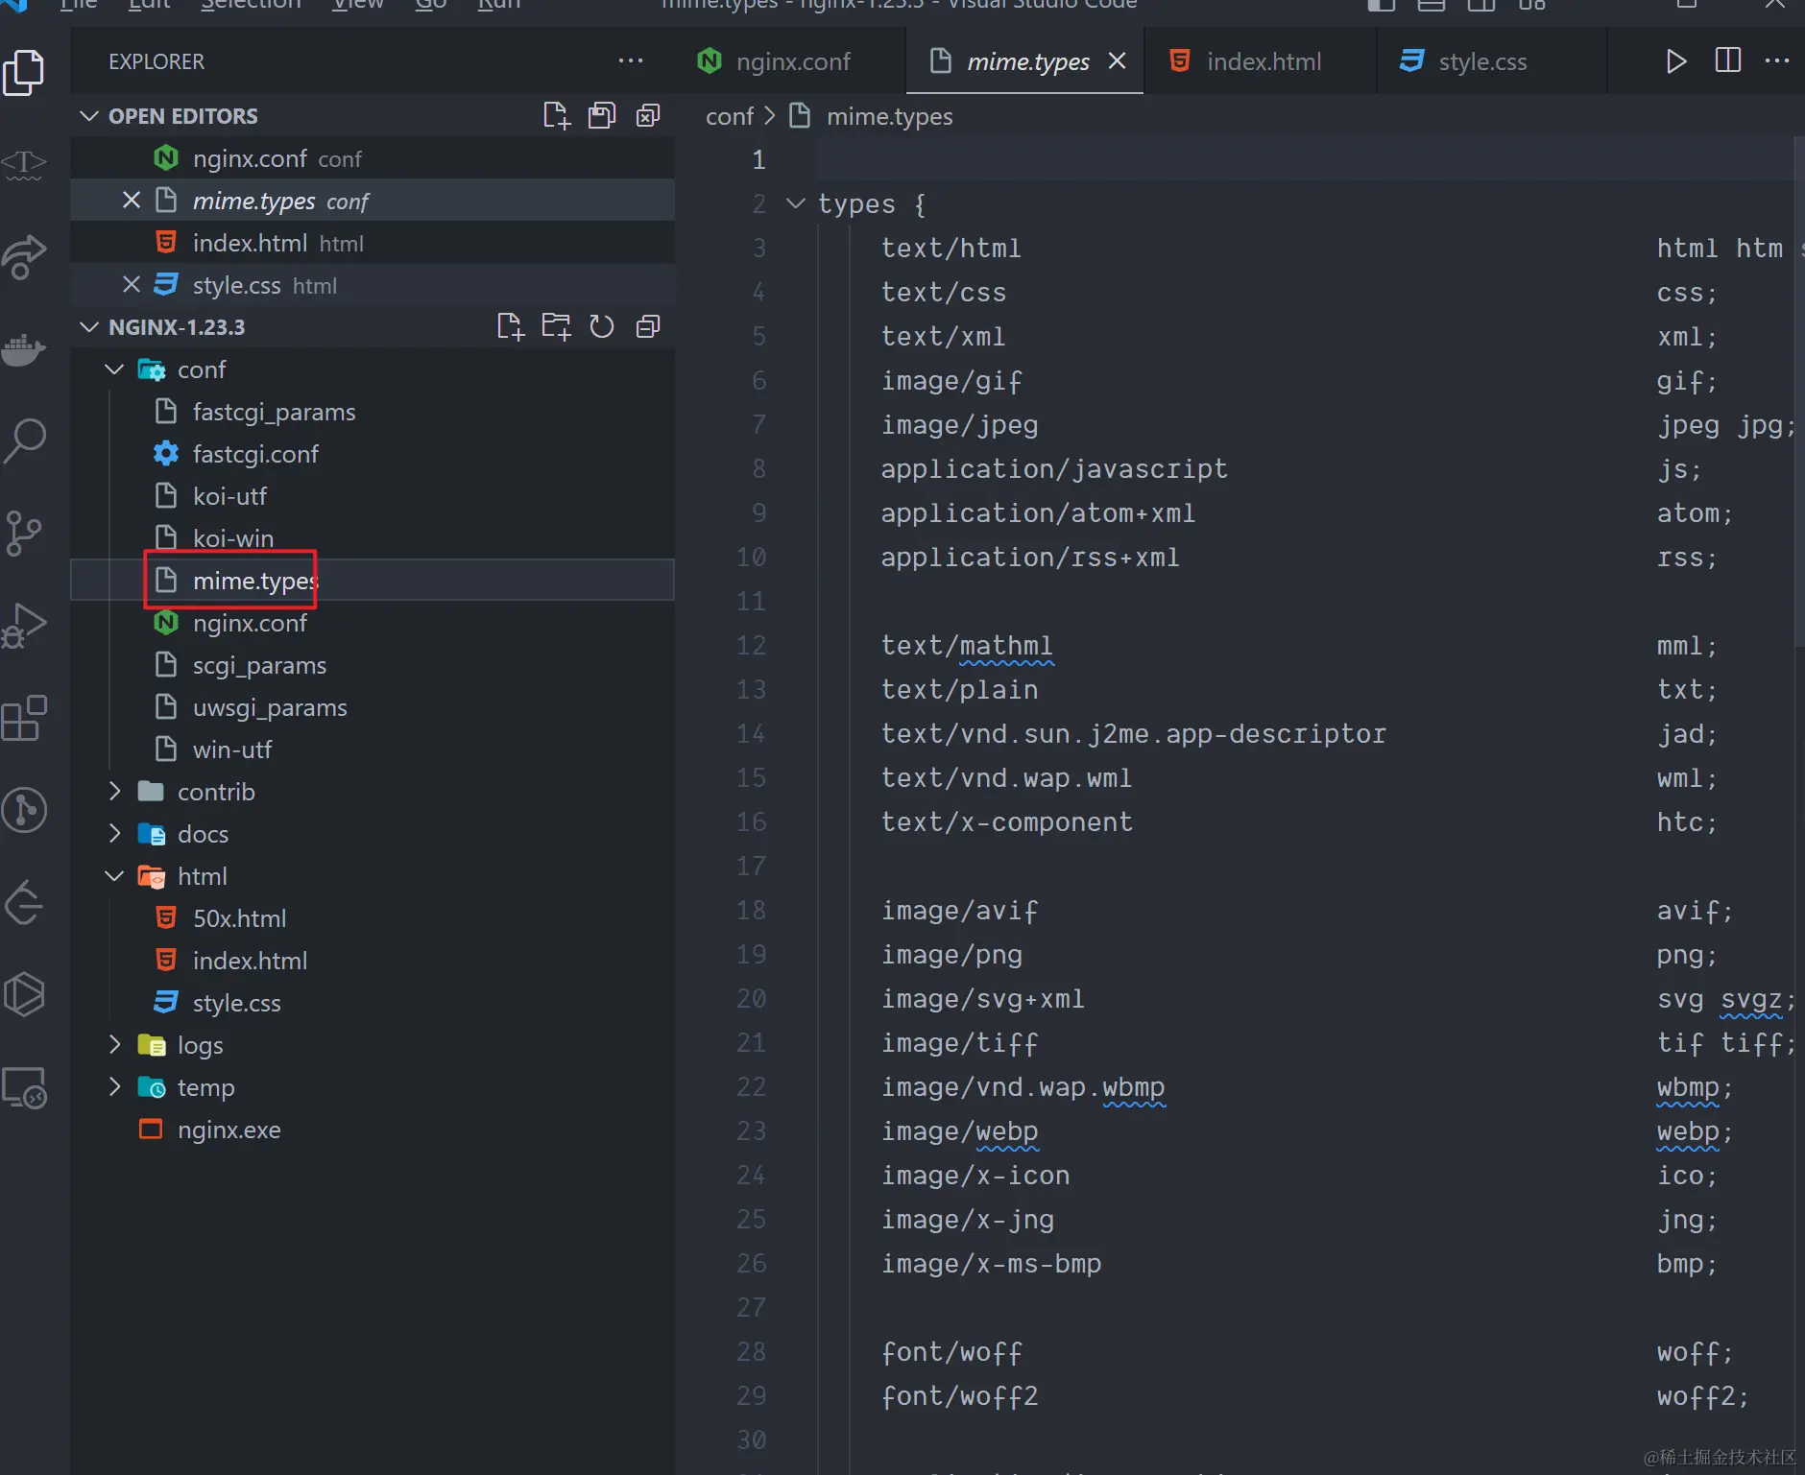
Task: Open style.css in html folder tree
Action: pyautogui.click(x=373, y=1002)
